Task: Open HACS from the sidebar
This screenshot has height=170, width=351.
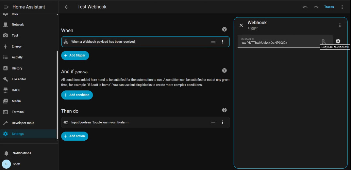Action: 16,90
